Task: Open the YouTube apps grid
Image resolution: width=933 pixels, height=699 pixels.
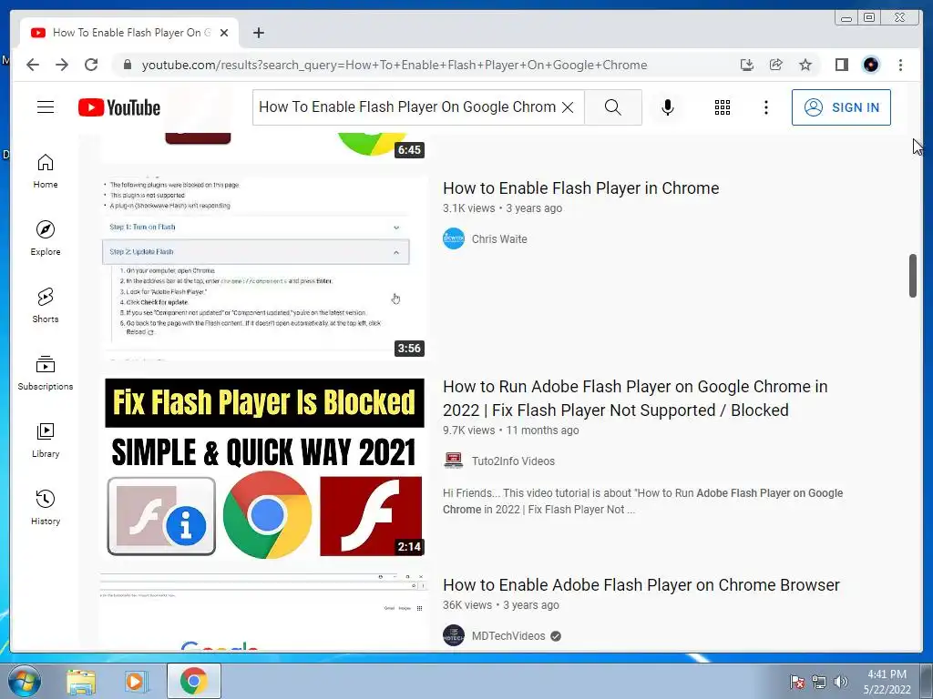Action: [722, 107]
